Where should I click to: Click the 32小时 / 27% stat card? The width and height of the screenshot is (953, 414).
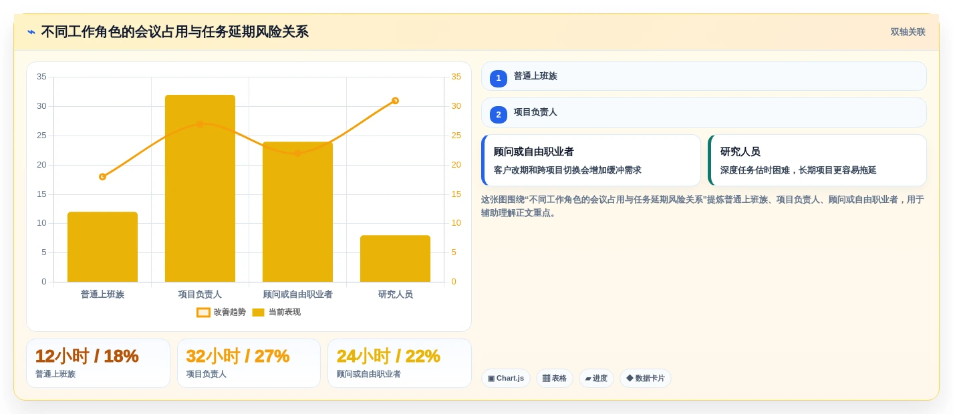pos(249,363)
